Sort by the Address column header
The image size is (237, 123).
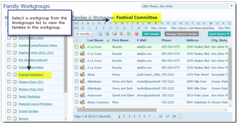[193, 40]
